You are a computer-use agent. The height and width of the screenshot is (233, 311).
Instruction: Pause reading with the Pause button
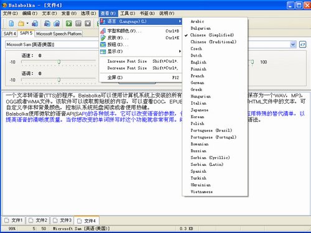point(78,24)
